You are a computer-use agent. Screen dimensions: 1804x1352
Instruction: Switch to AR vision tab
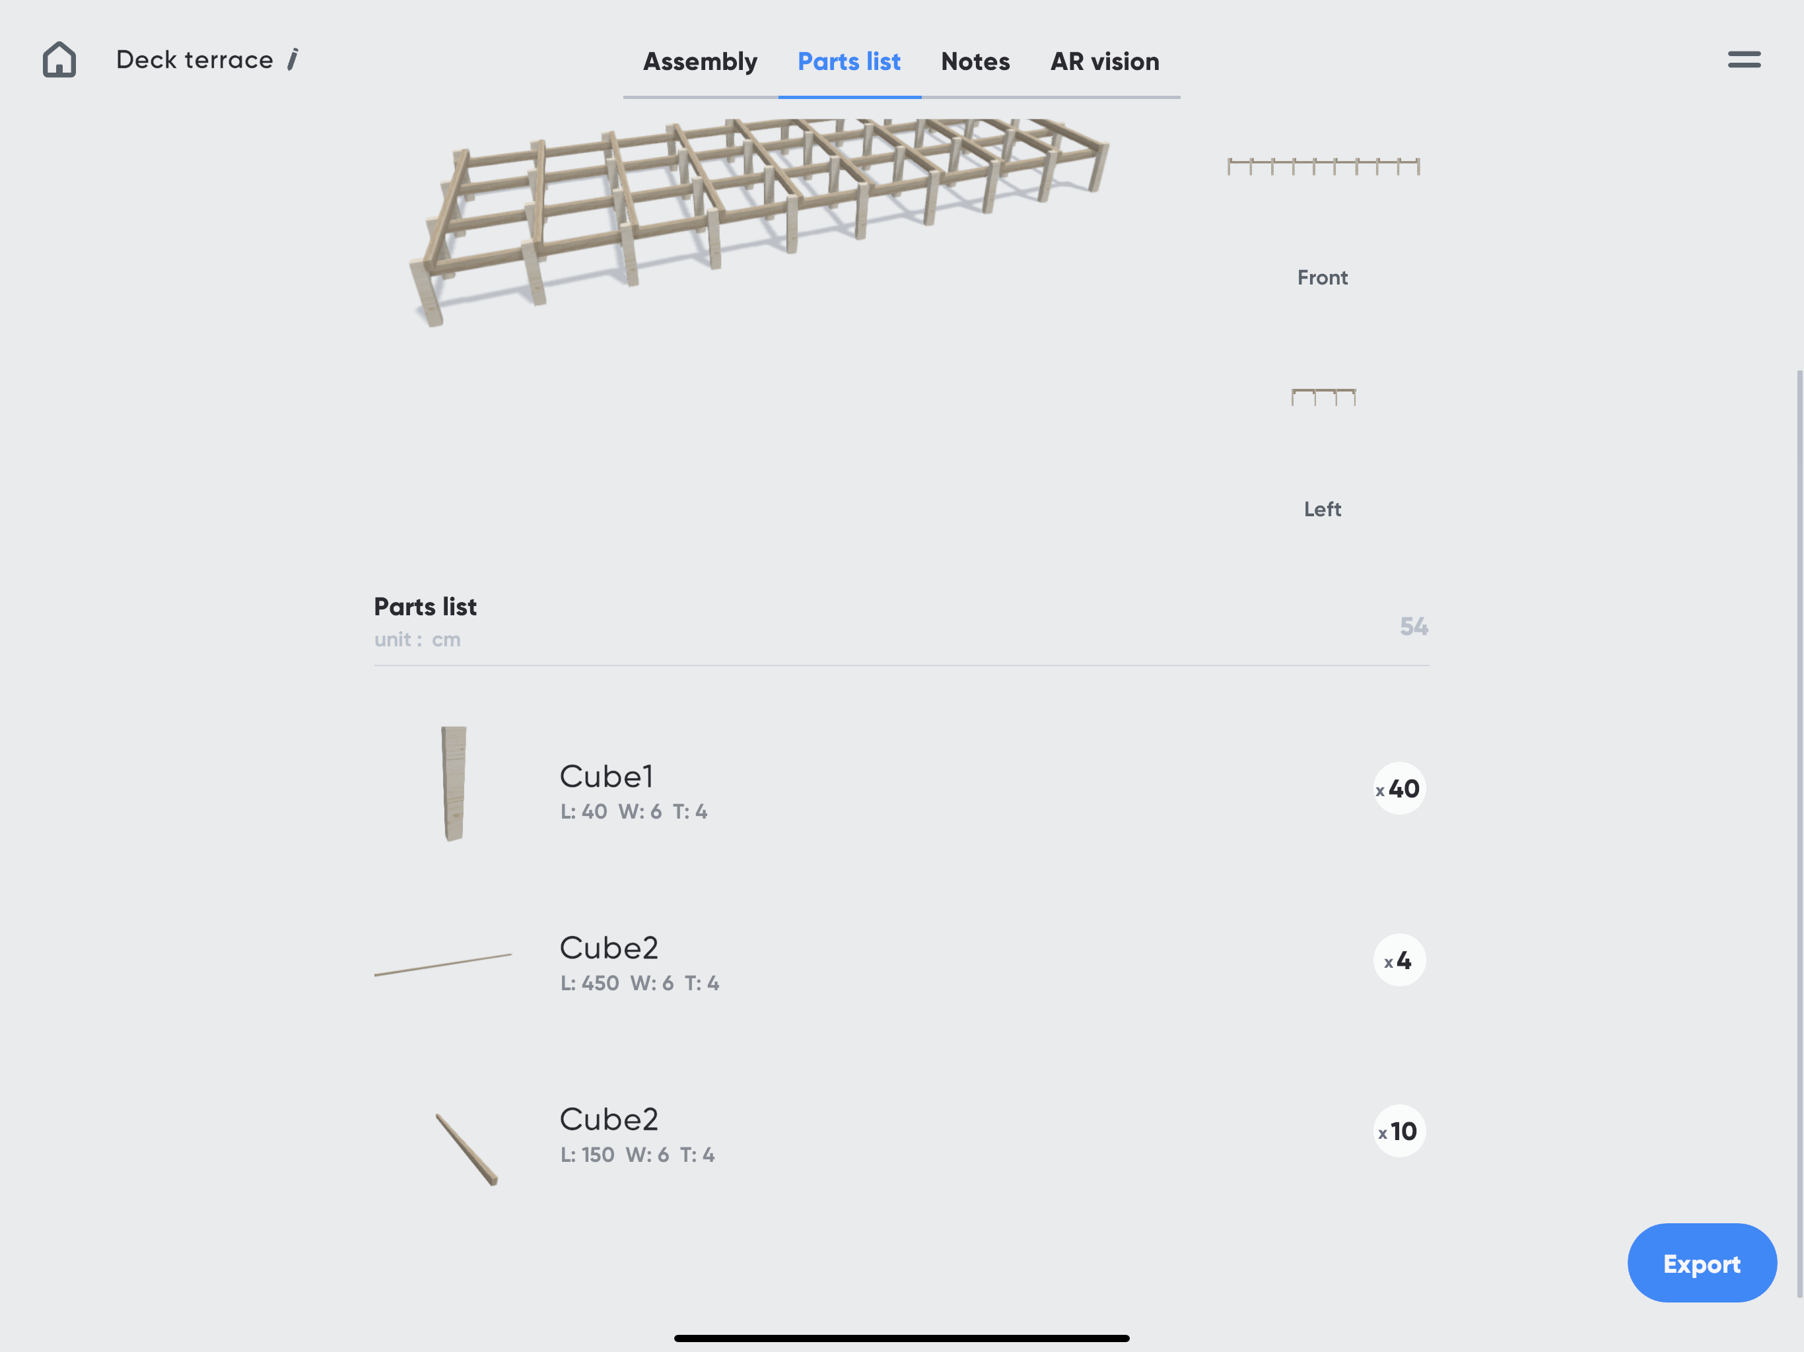coord(1104,62)
